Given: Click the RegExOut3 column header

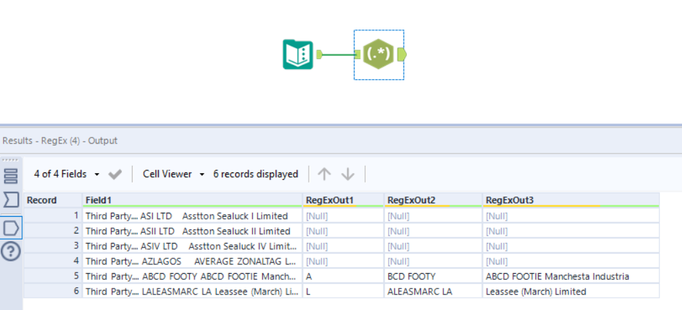Looking at the screenshot, I should (x=570, y=200).
